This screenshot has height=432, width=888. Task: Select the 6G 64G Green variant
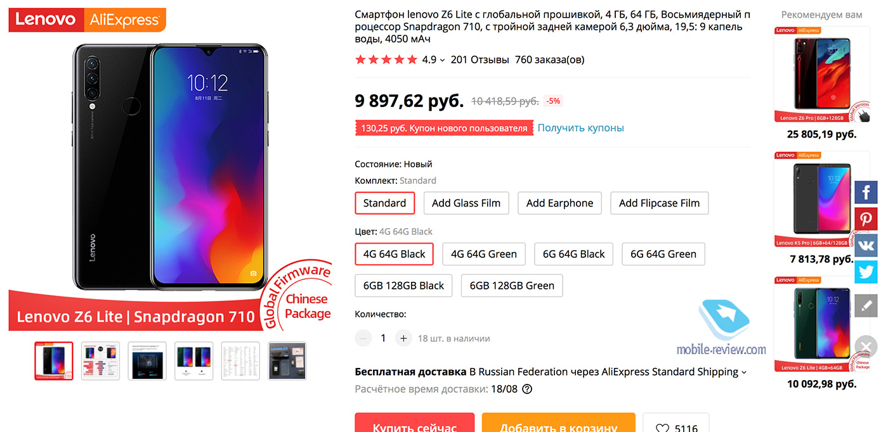click(663, 254)
